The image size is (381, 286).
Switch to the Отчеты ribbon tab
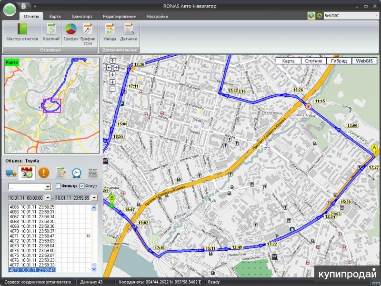31,16
